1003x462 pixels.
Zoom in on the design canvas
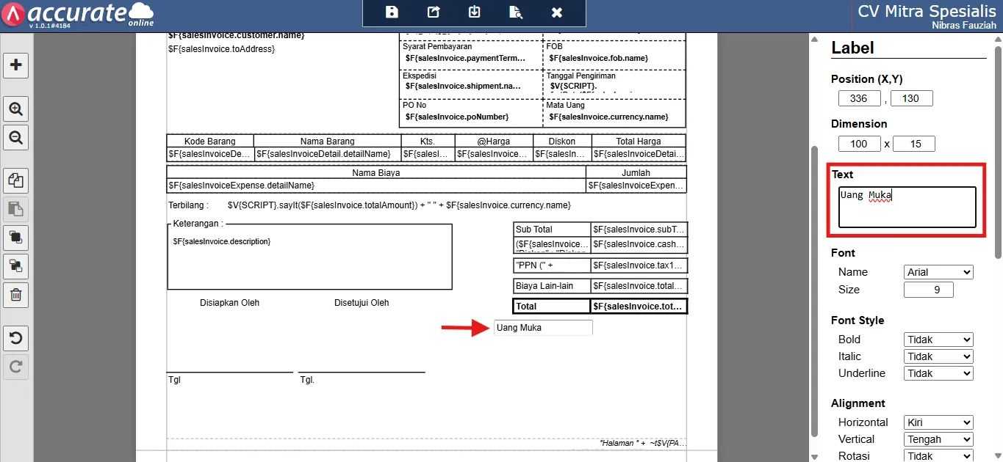point(15,109)
